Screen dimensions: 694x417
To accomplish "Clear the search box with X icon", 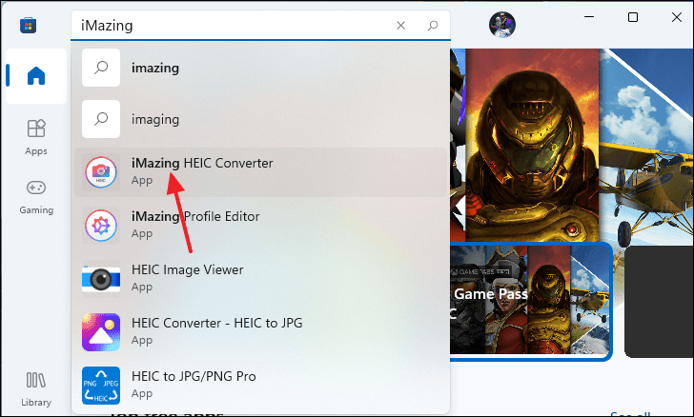I will 401,26.
